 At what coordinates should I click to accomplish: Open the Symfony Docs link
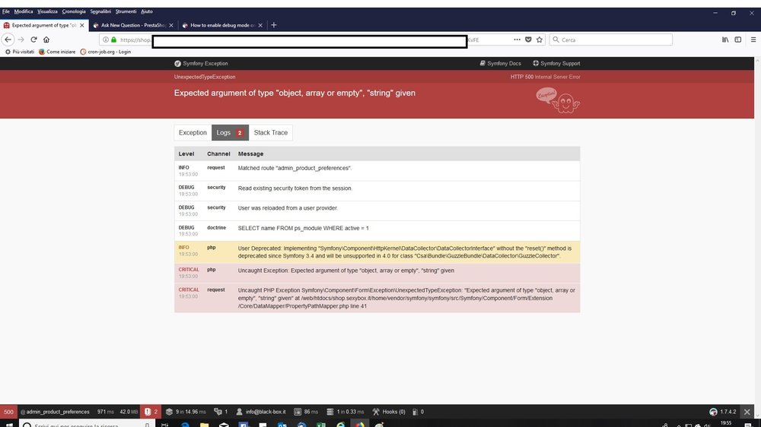[501, 64]
